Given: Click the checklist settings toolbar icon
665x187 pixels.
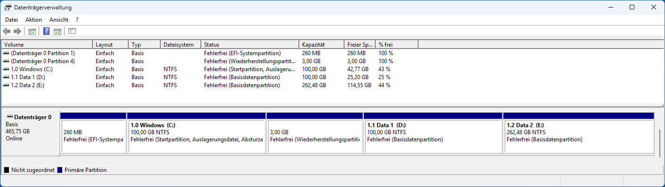Looking at the screenshot, I should pyautogui.click(x=72, y=32).
